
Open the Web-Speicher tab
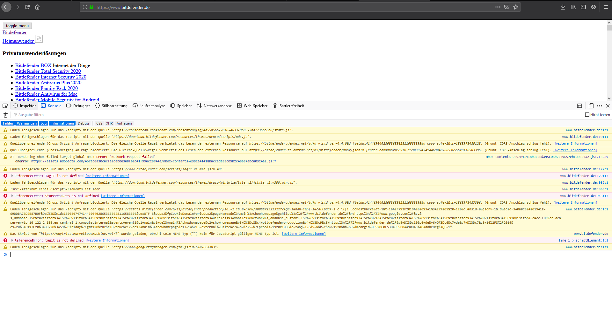[x=252, y=106]
